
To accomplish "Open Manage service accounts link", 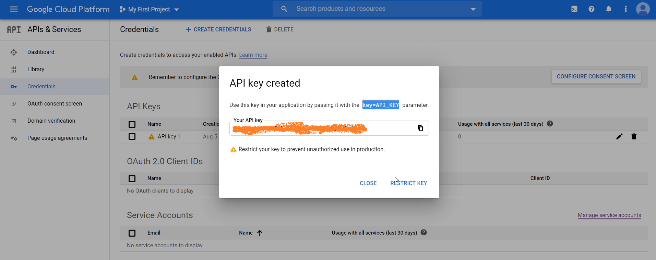I will tap(609, 215).
